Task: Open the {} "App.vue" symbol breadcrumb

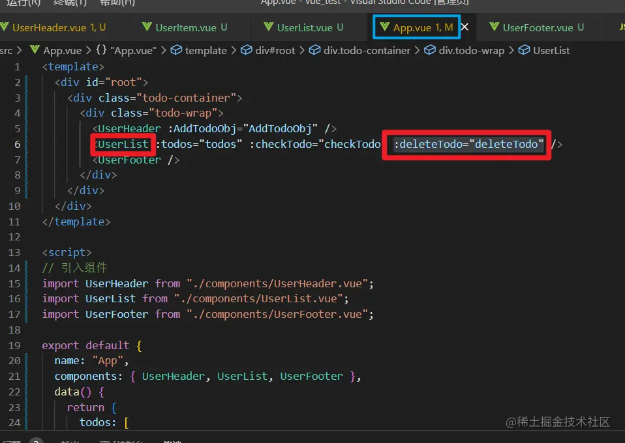Action: [x=126, y=51]
